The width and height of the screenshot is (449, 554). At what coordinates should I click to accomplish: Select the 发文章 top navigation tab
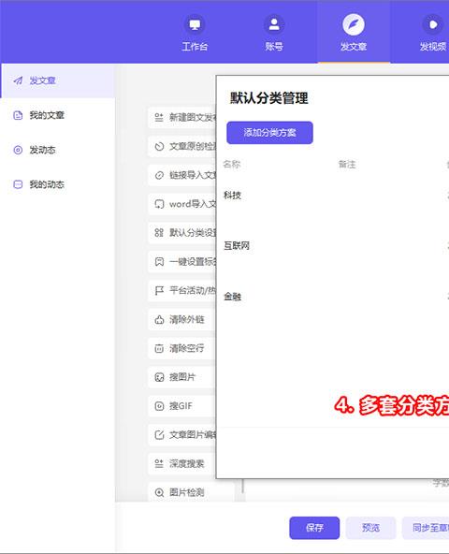(x=354, y=33)
